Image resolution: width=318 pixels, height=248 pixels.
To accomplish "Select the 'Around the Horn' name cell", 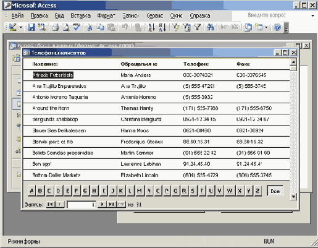I will (51, 108).
